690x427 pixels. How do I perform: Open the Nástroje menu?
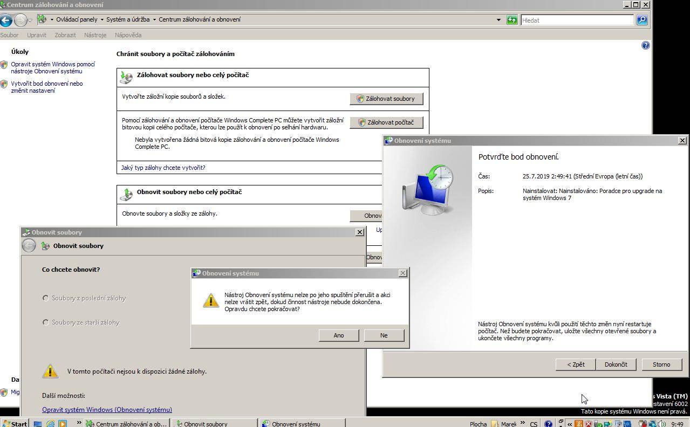pyautogui.click(x=95, y=35)
